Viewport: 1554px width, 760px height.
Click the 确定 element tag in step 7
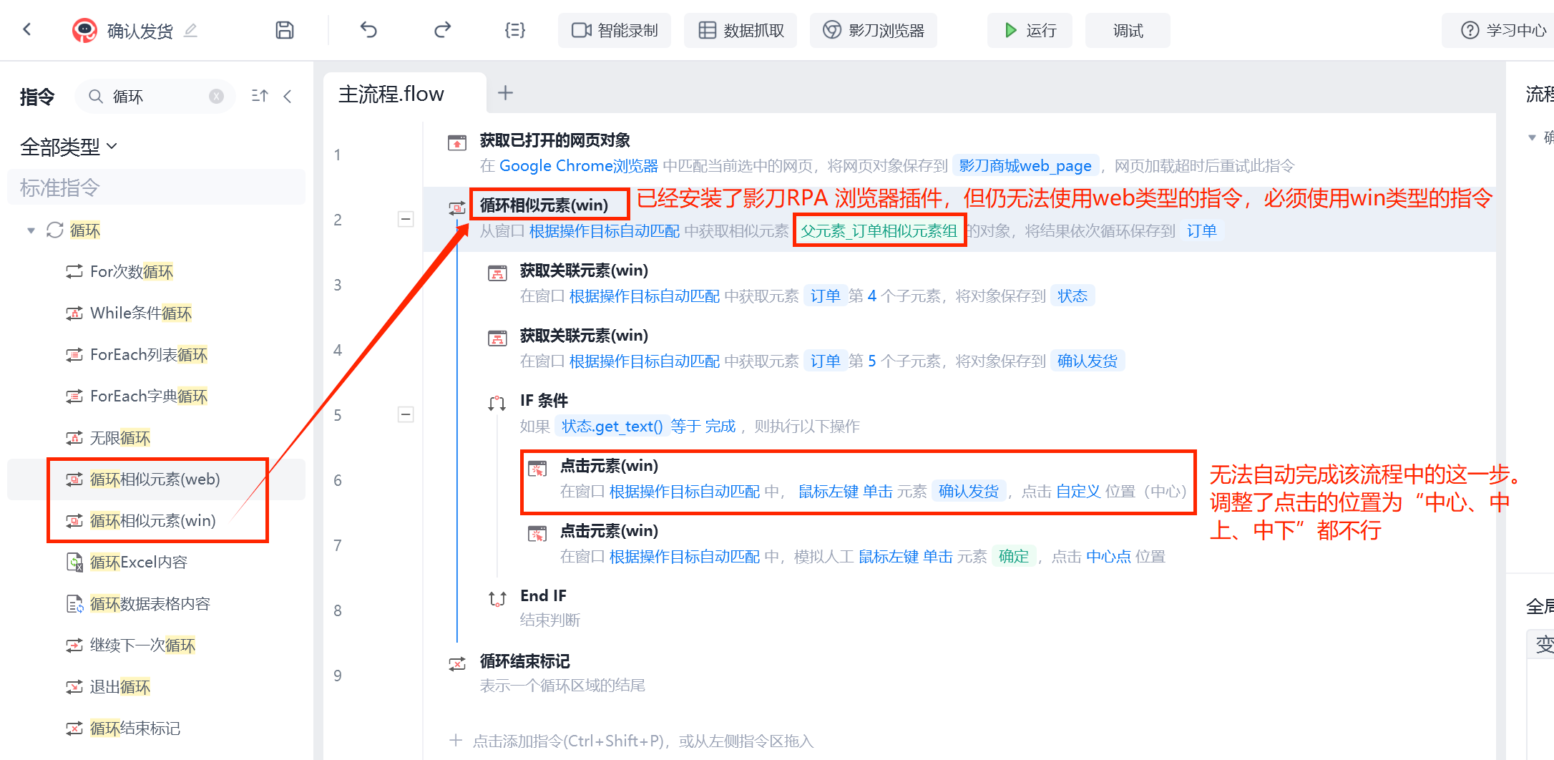pyautogui.click(x=1013, y=557)
